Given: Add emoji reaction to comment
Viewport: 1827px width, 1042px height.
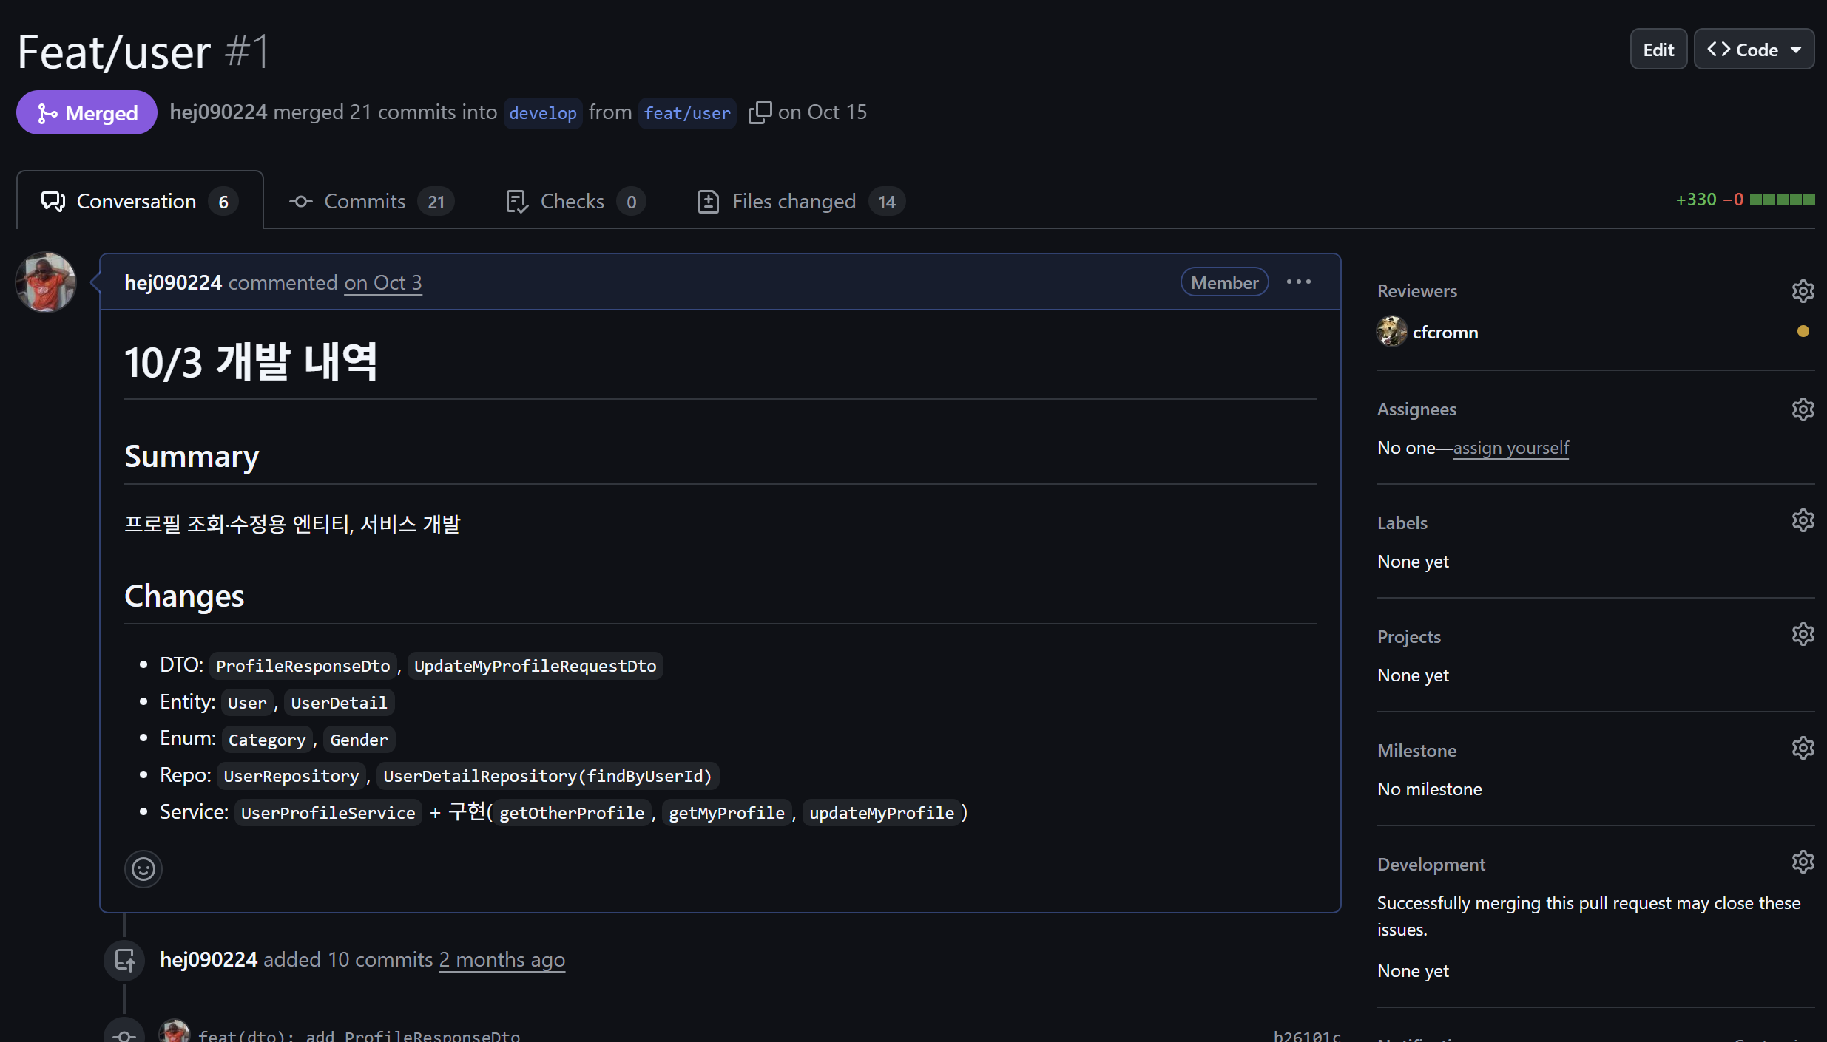Looking at the screenshot, I should [143, 869].
